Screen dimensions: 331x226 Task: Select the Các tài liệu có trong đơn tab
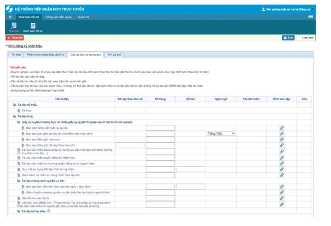[86, 55]
